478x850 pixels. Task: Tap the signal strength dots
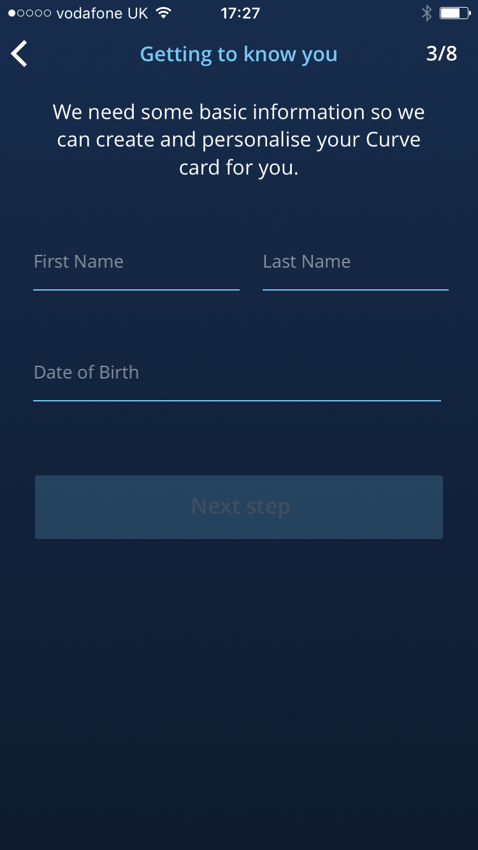(x=29, y=13)
